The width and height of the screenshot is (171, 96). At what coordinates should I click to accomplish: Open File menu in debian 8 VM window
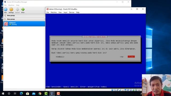click(x=48, y=13)
